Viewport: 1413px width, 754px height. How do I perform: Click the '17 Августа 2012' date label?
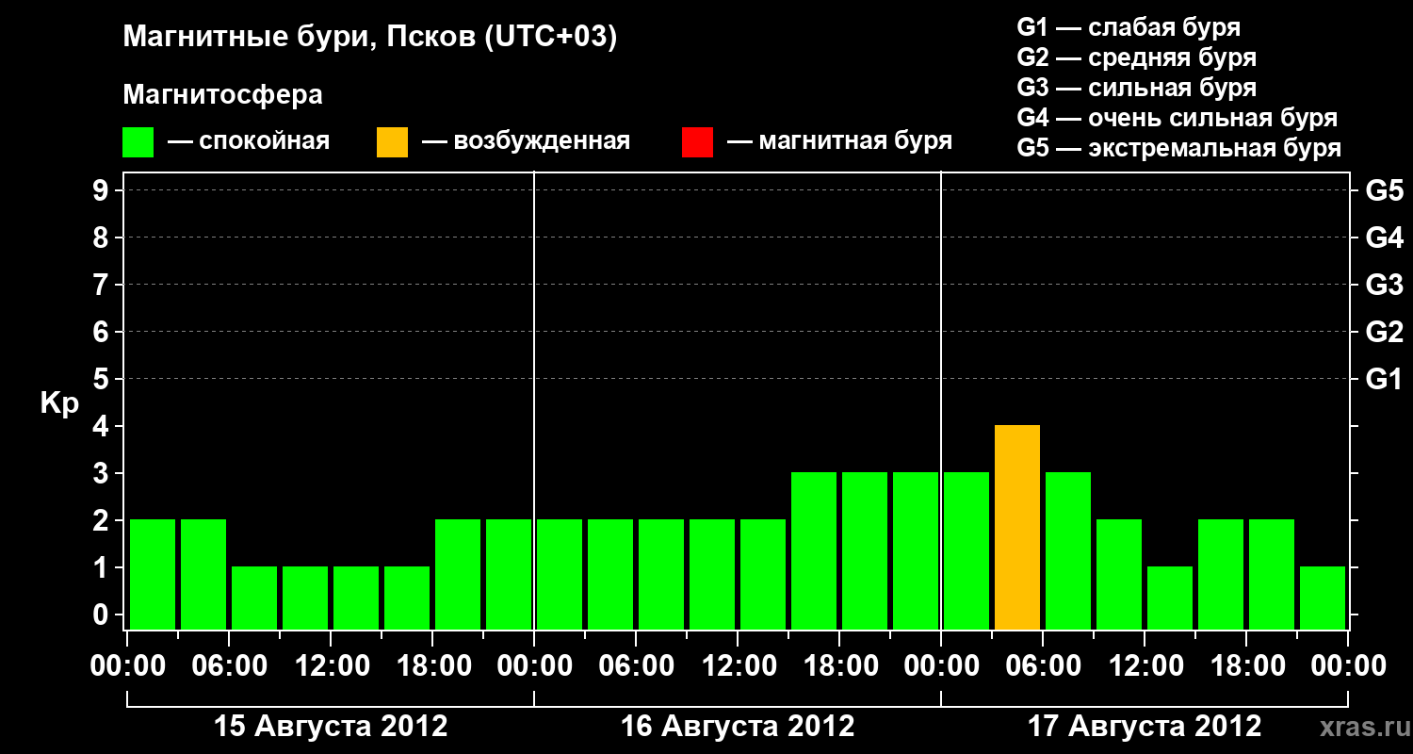(1145, 727)
